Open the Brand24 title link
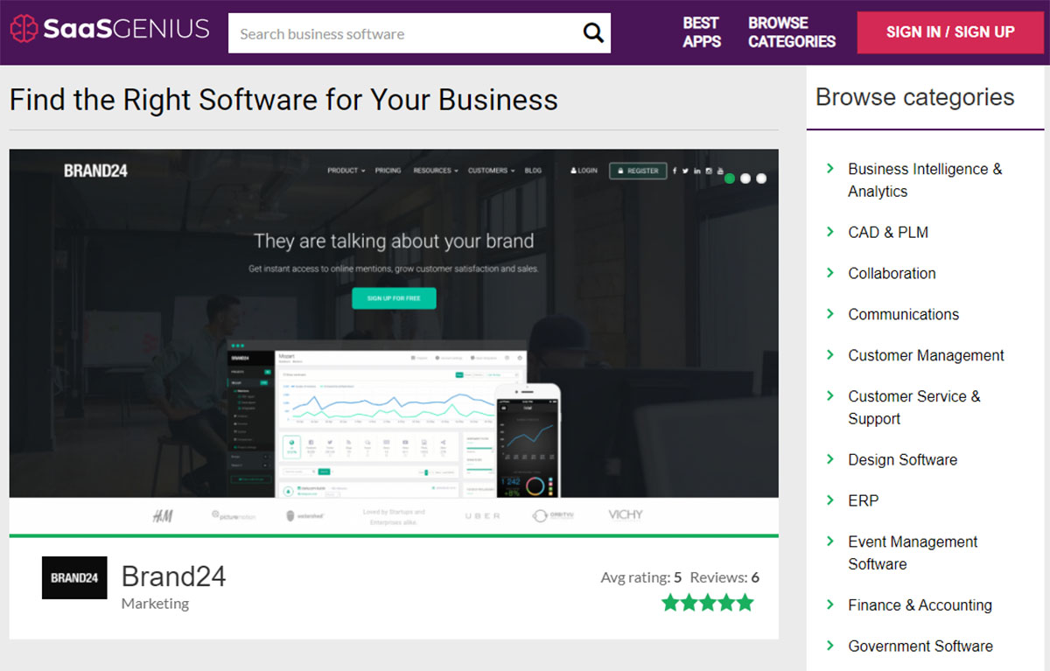 click(x=173, y=576)
